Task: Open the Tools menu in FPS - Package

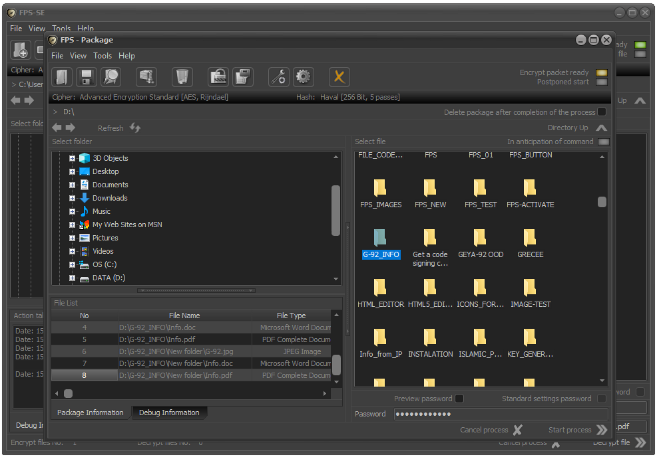Action: point(103,56)
